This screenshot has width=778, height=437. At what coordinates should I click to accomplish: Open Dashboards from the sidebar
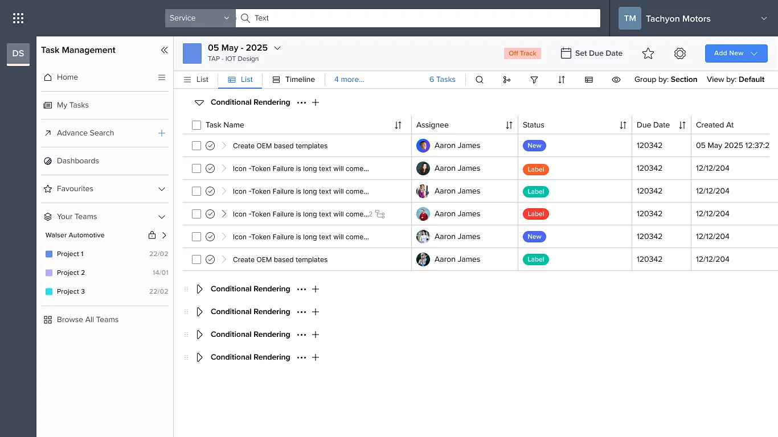coord(78,161)
